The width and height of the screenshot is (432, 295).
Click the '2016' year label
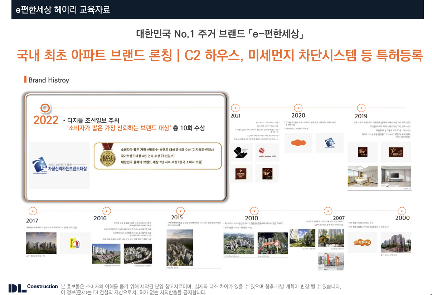point(100,218)
